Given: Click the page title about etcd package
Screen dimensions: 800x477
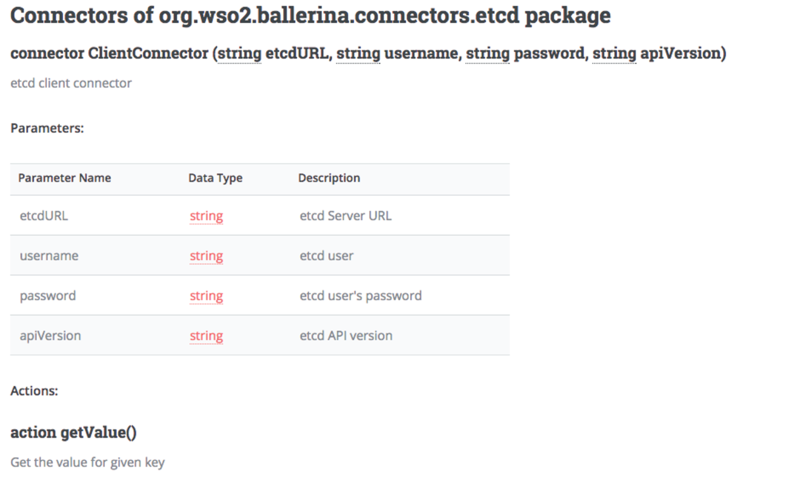Looking at the screenshot, I should tap(310, 15).
